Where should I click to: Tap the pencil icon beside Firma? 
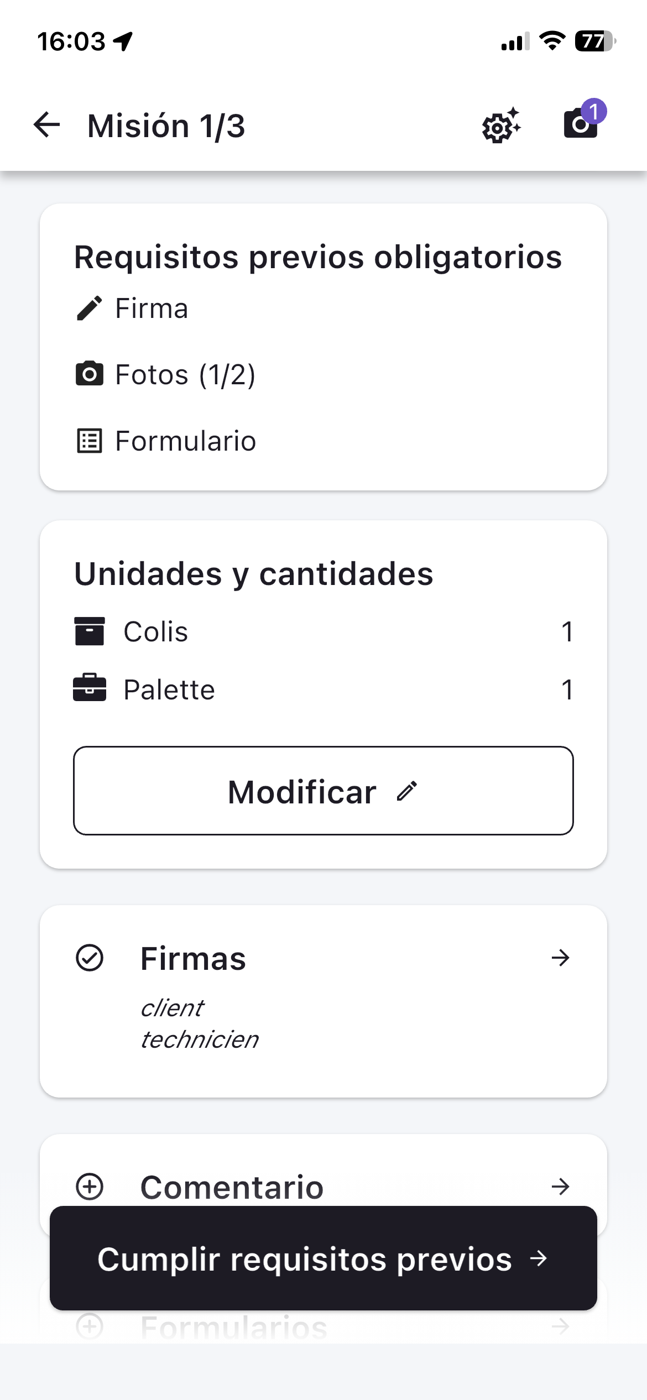[x=89, y=308]
